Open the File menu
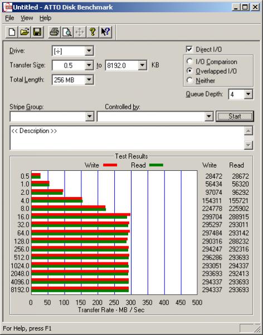 [x=9, y=18]
